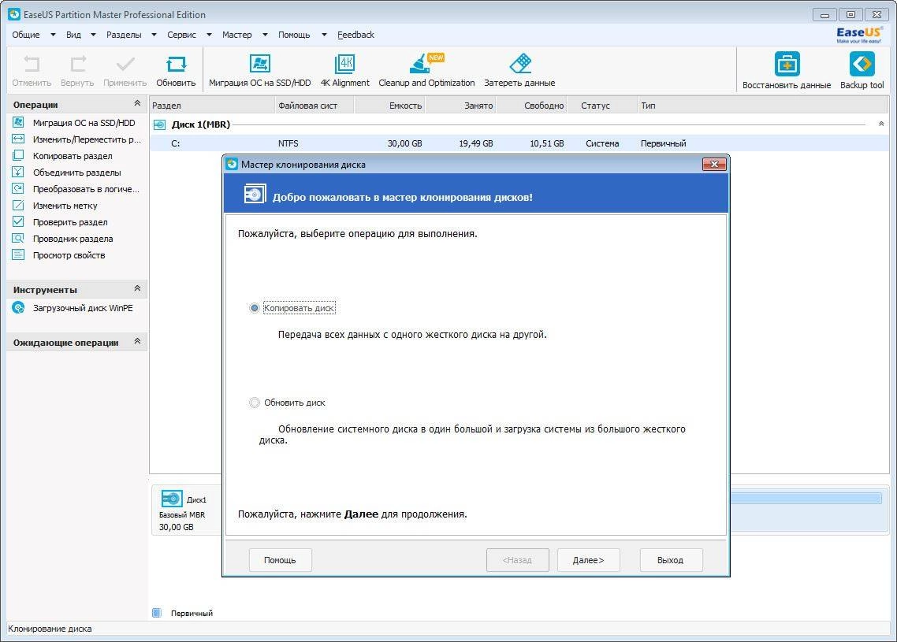This screenshot has width=897, height=642.
Task: Click Загрузочный диск WinPE icon
Action: coord(18,307)
